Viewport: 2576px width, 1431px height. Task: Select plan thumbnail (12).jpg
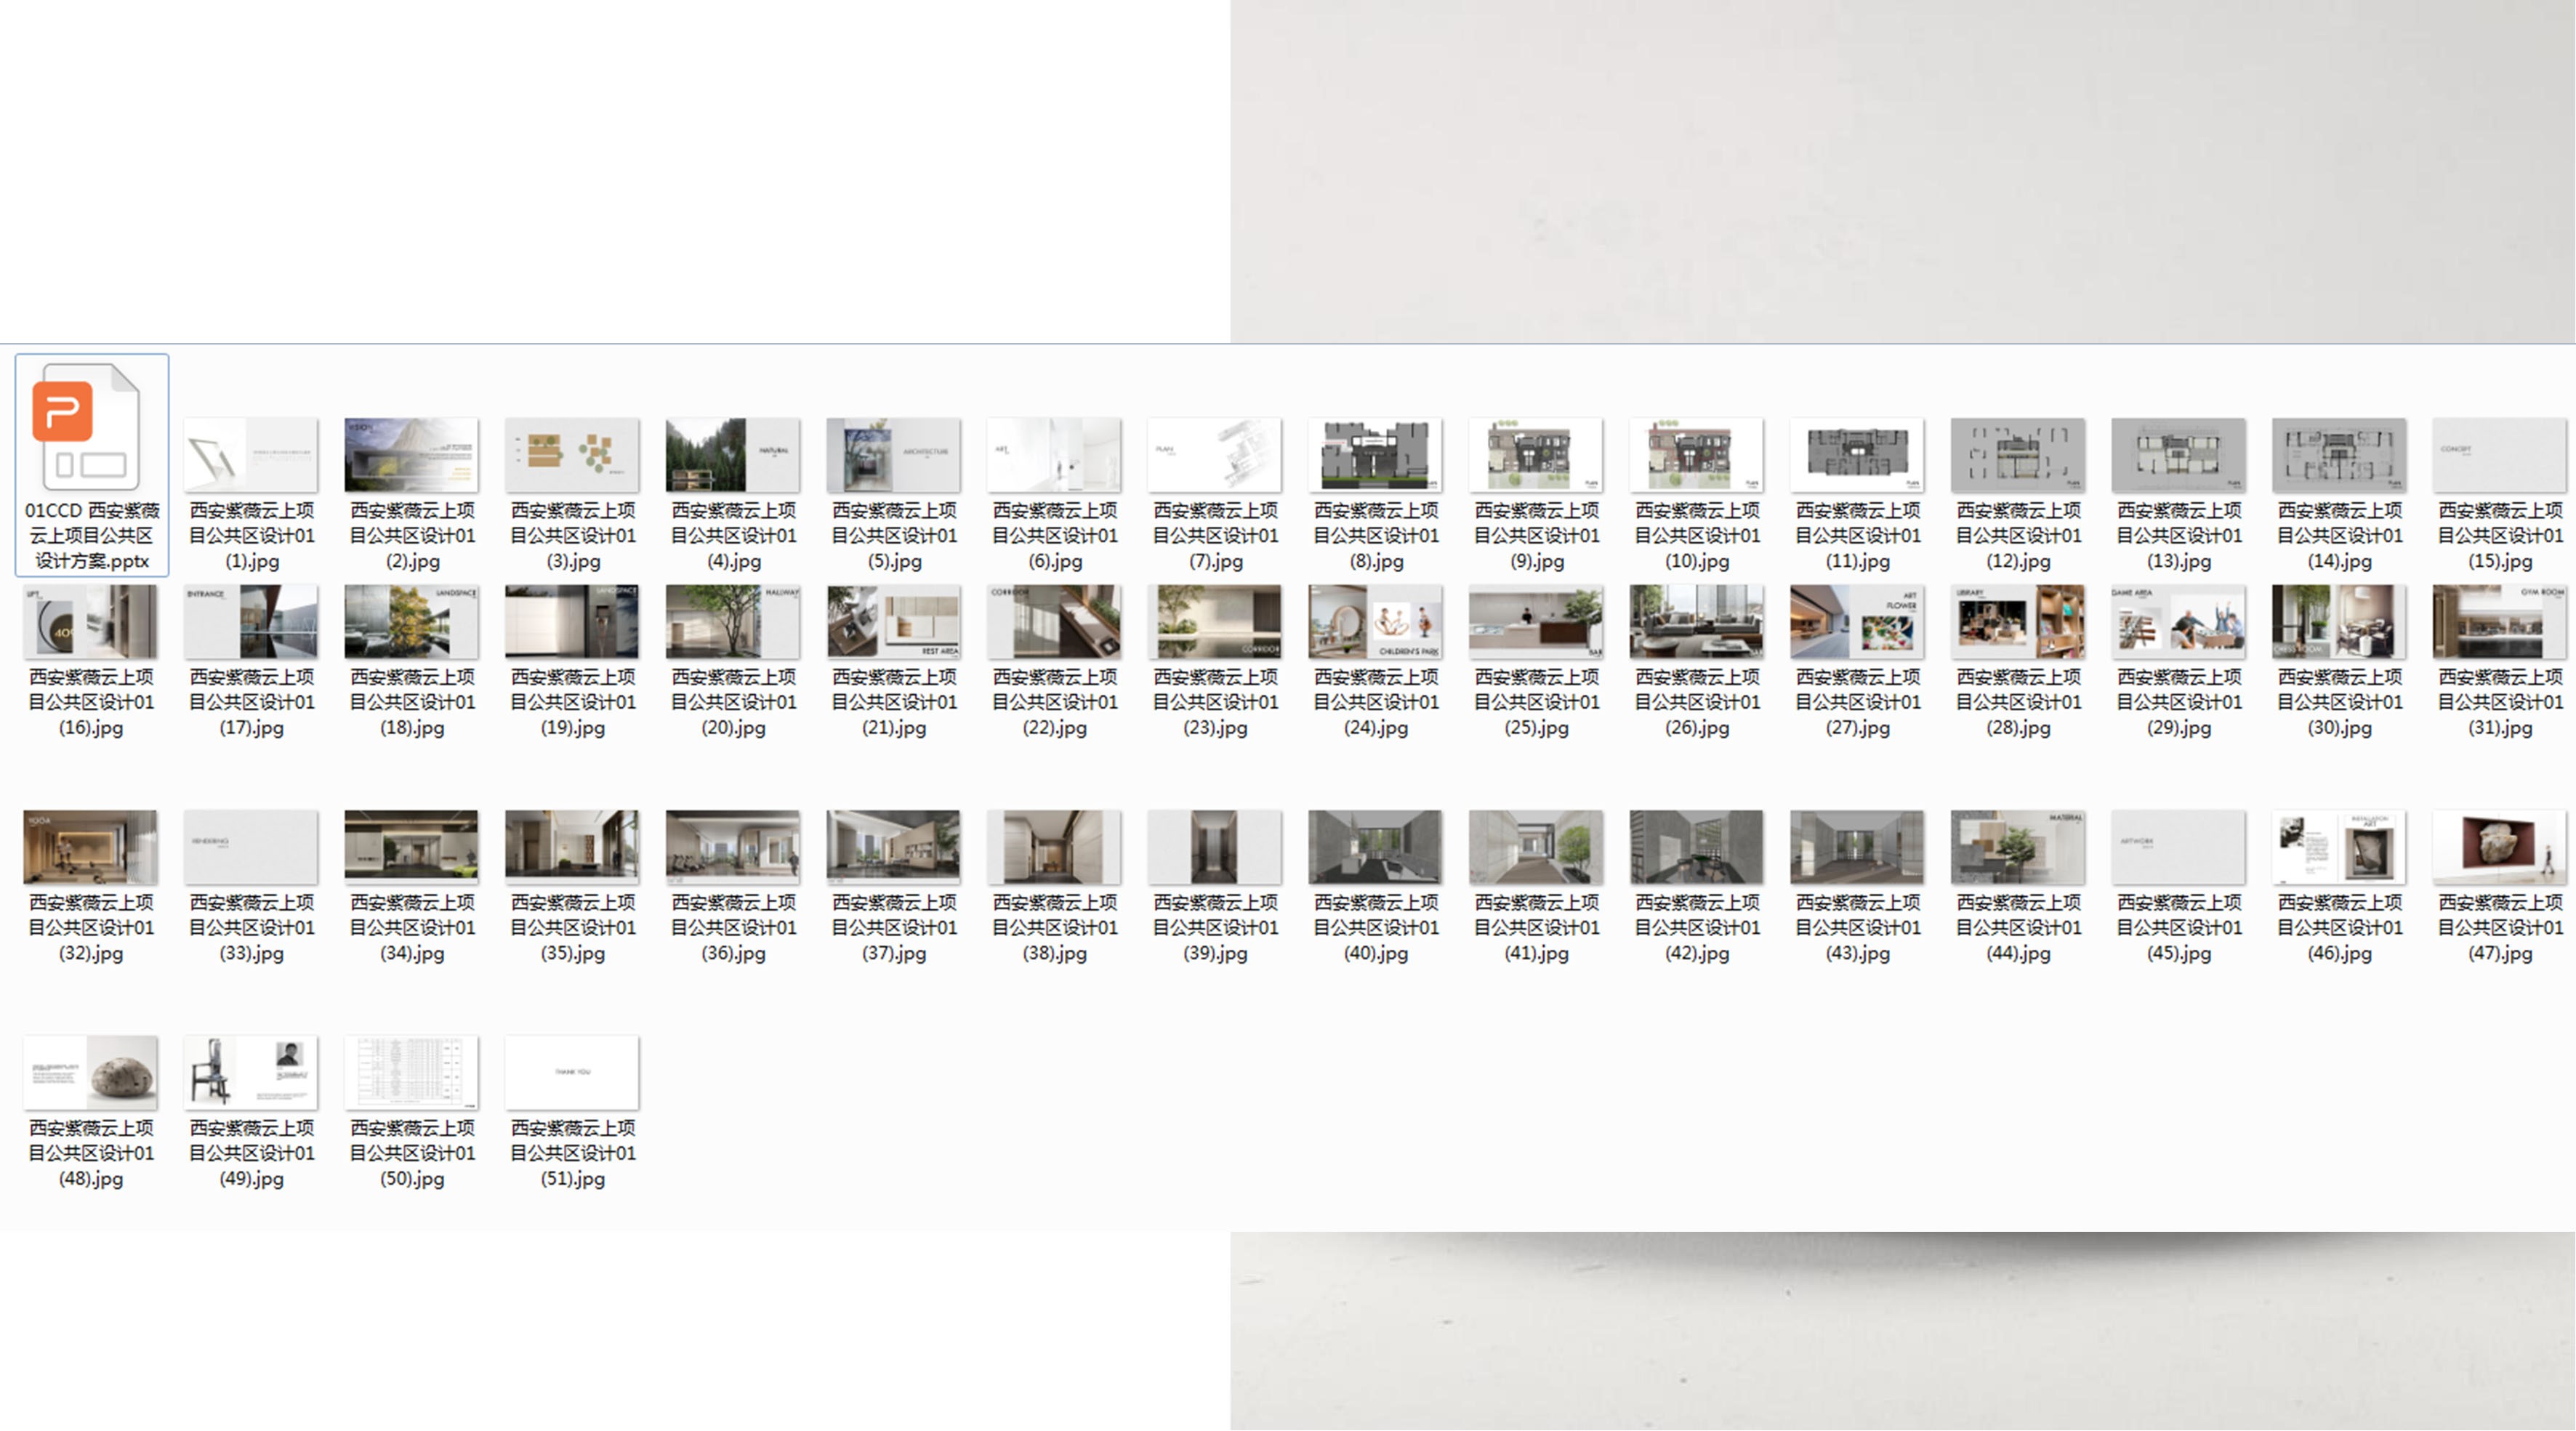(x=2019, y=455)
